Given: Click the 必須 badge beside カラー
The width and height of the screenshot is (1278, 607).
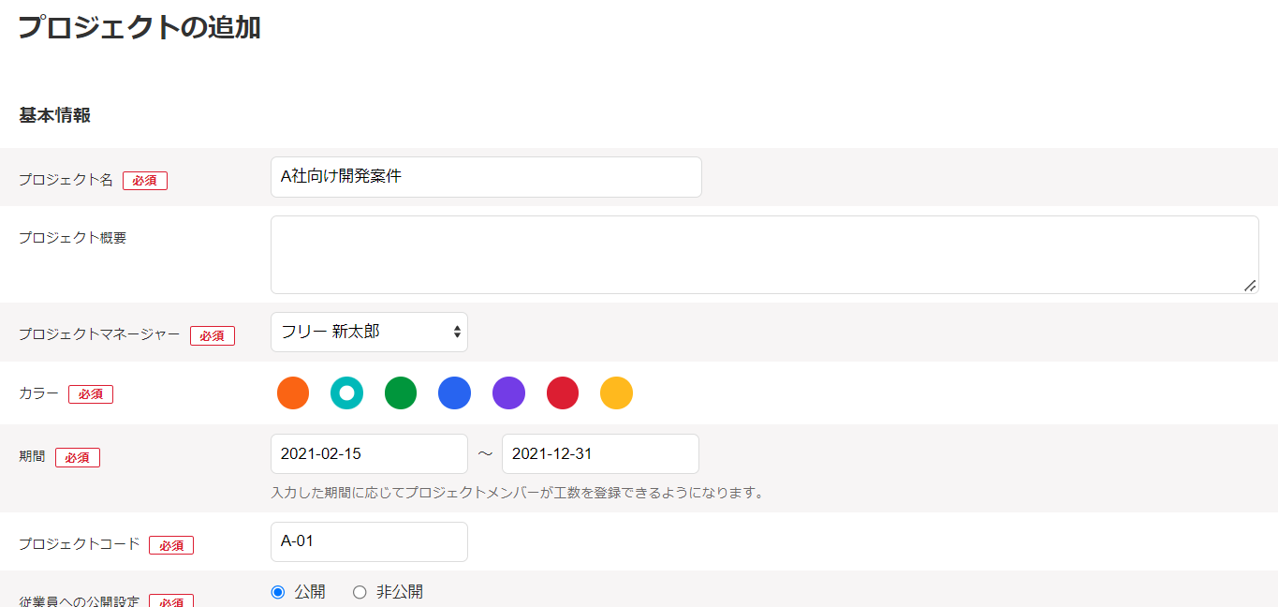Looking at the screenshot, I should [91, 394].
